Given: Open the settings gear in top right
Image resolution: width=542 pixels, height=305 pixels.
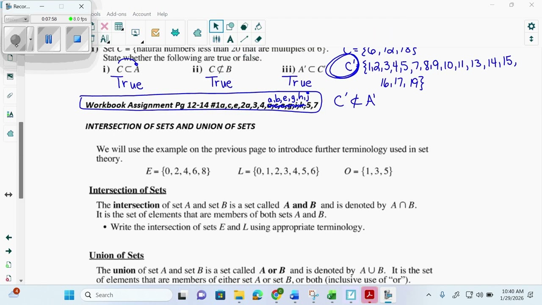Looking at the screenshot, I should pyautogui.click(x=531, y=26).
